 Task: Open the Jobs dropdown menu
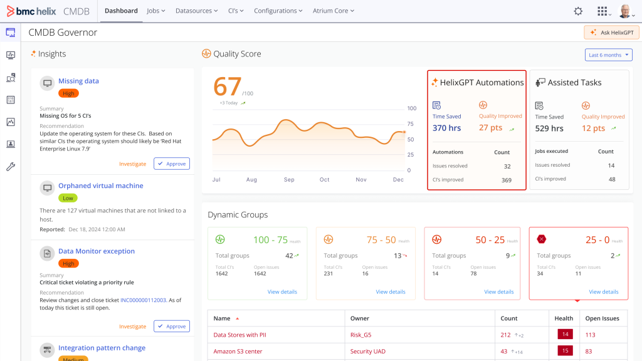[156, 11]
